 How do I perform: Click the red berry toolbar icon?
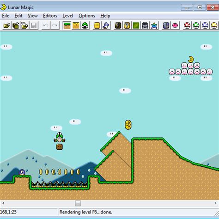click(175, 25)
